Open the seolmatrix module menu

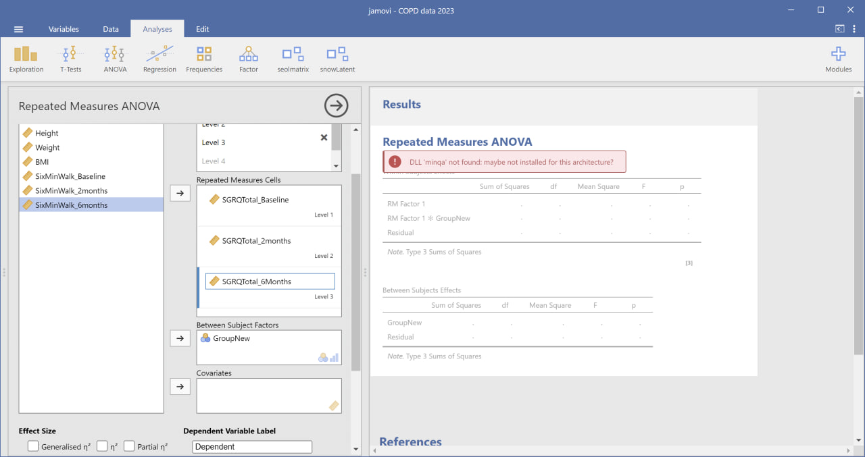pos(293,59)
